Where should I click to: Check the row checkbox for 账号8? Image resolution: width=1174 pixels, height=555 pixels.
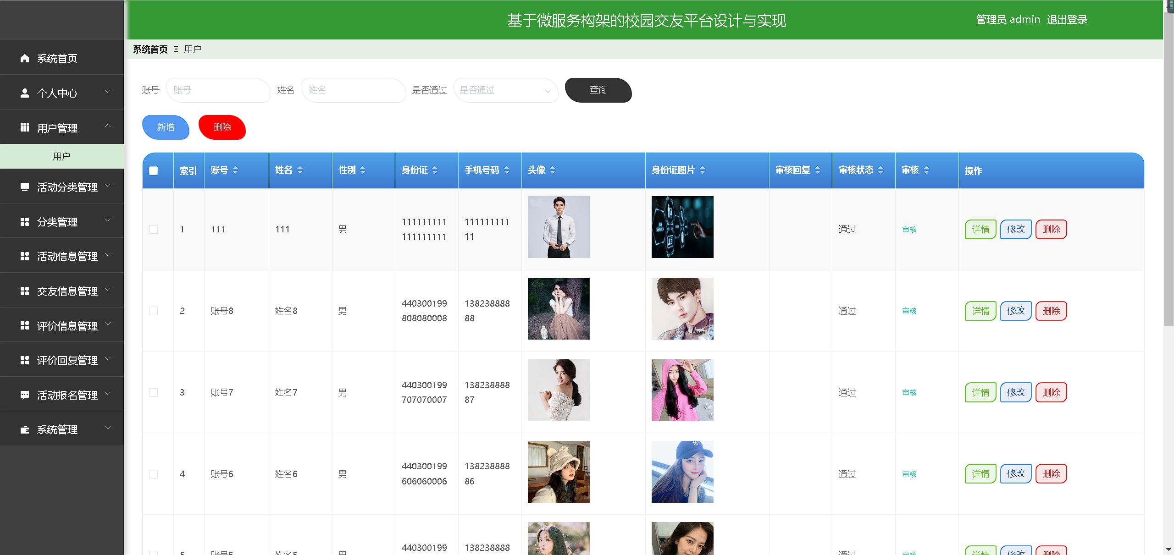click(154, 310)
